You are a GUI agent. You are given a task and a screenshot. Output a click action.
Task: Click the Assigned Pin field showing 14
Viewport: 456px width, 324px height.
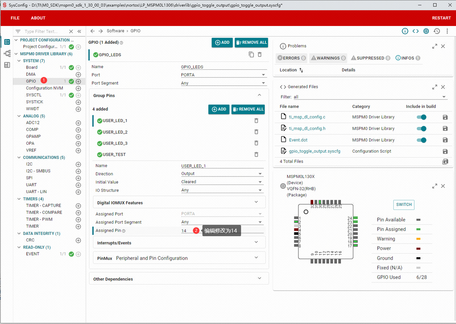pos(222,231)
